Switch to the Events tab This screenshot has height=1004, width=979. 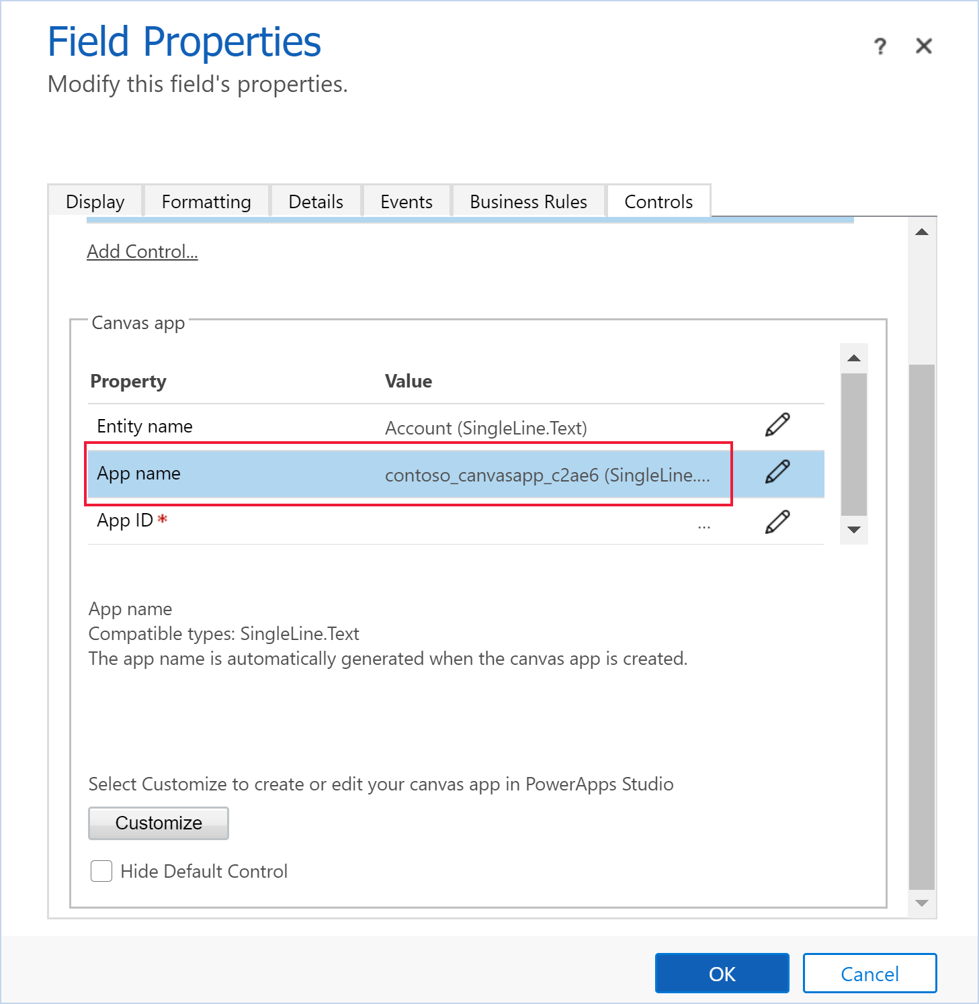[406, 201]
